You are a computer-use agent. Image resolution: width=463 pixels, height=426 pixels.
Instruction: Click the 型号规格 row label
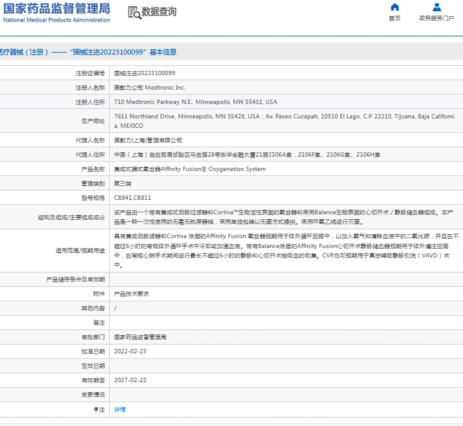point(93,198)
